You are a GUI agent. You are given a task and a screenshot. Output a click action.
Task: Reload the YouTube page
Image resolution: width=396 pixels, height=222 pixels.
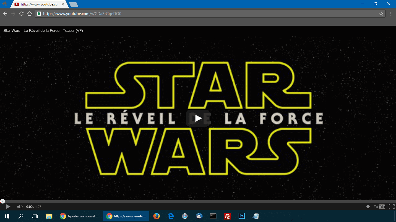[x=21, y=14]
